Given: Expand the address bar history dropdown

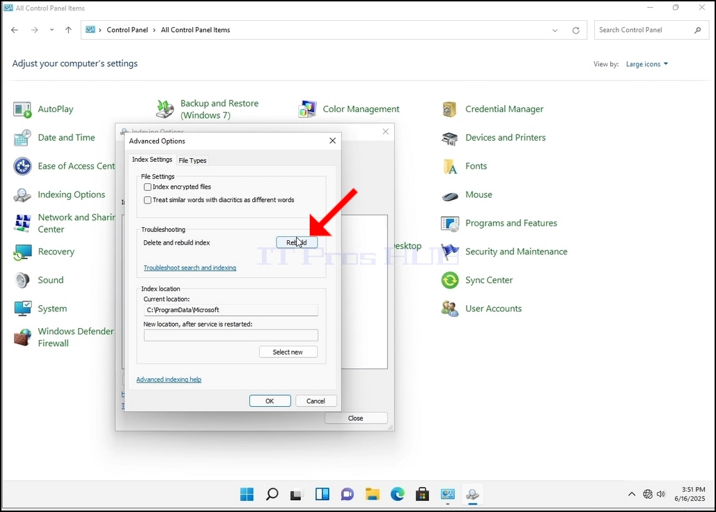Looking at the screenshot, I should [555, 30].
